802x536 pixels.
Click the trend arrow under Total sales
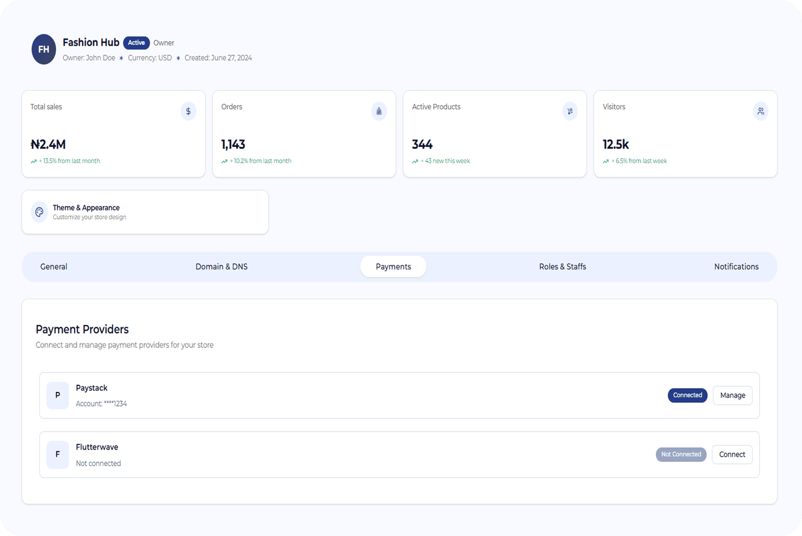coord(34,161)
